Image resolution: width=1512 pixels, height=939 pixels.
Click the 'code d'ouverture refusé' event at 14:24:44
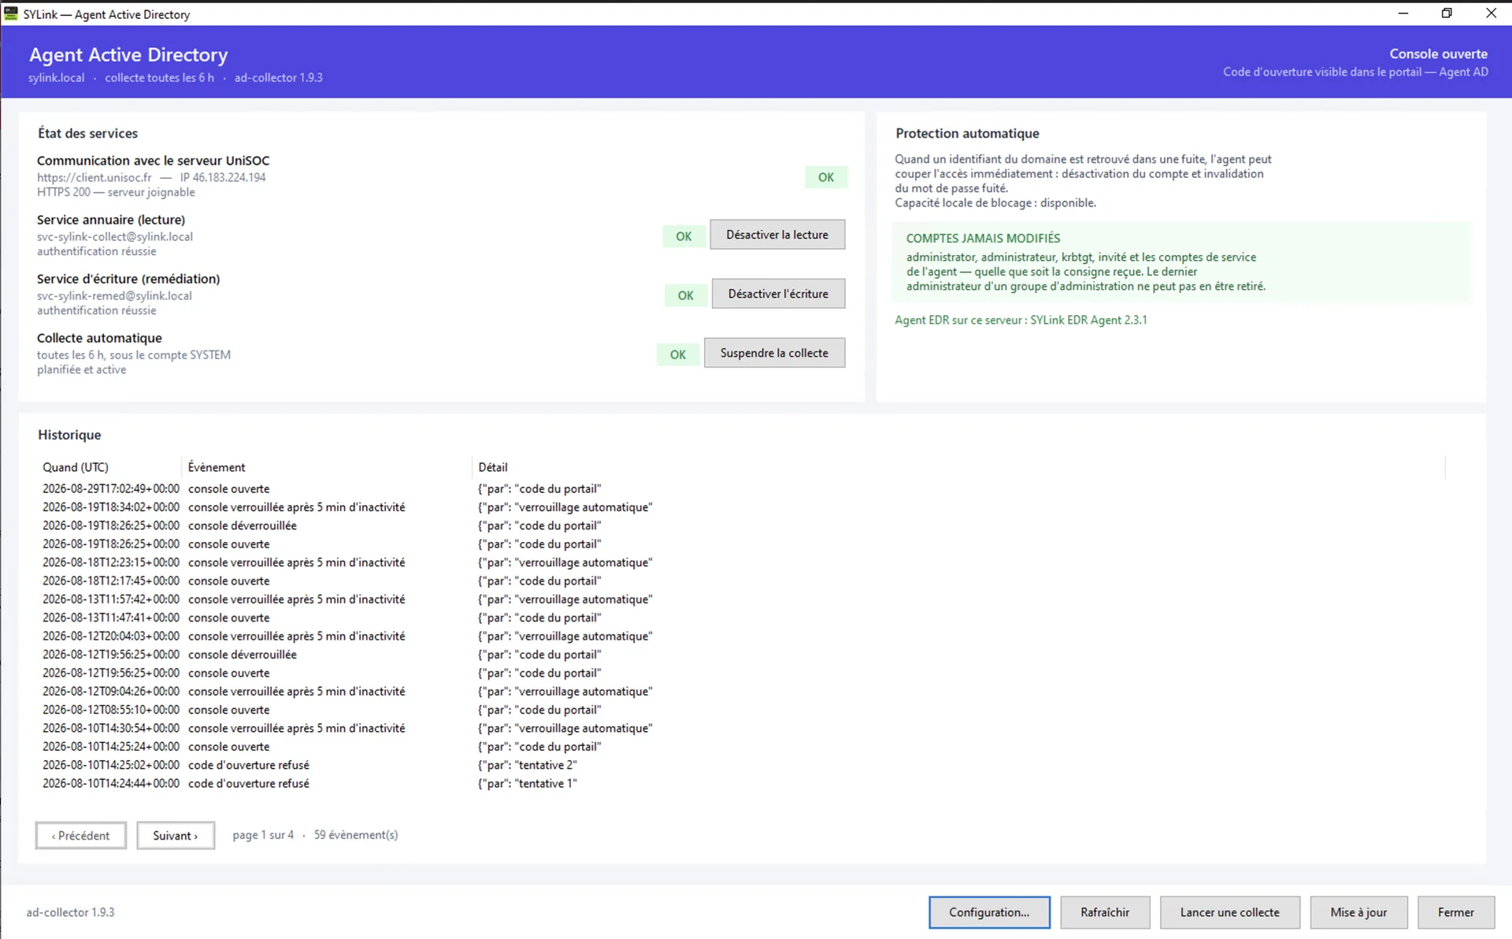click(249, 784)
